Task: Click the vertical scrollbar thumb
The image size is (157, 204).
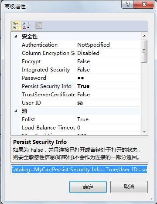Action: pyautogui.click(x=144, y=51)
